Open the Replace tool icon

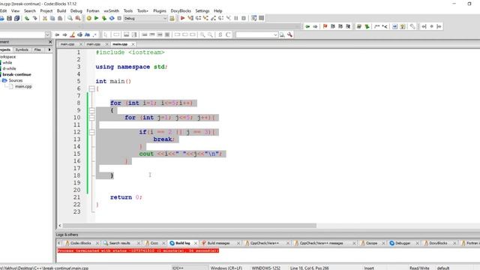(78, 18)
